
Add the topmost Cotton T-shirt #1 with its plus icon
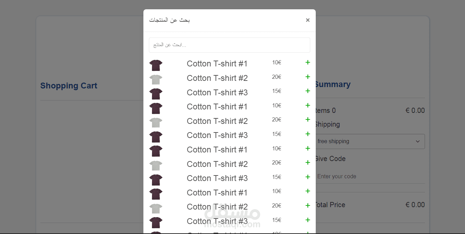308,62
